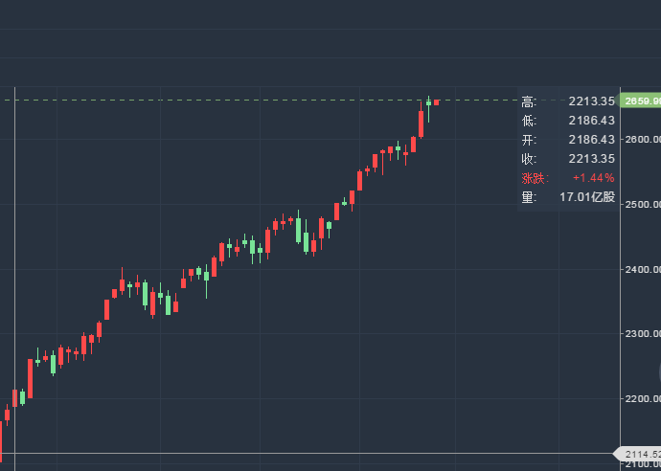Select the 高 value 2213.35

[x=591, y=101]
